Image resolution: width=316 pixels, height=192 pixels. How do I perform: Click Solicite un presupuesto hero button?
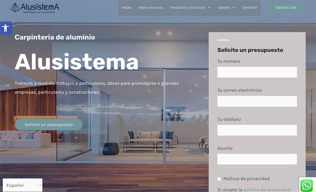[x=49, y=125]
